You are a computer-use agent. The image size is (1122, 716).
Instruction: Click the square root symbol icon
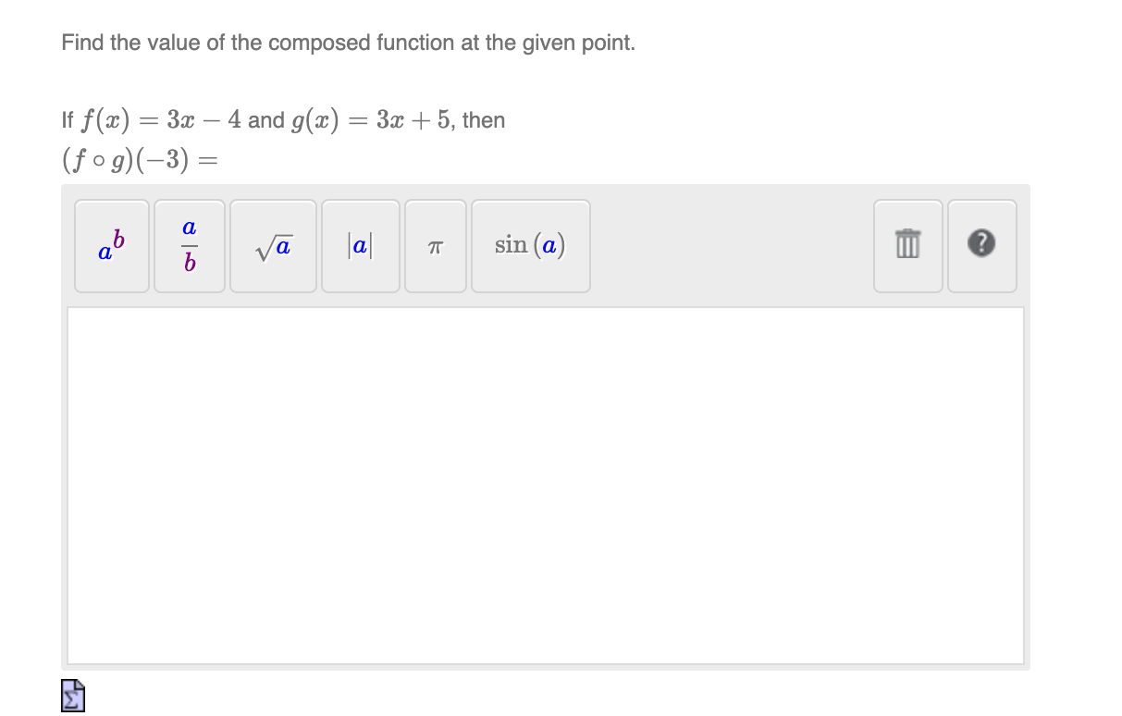pos(273,246)
